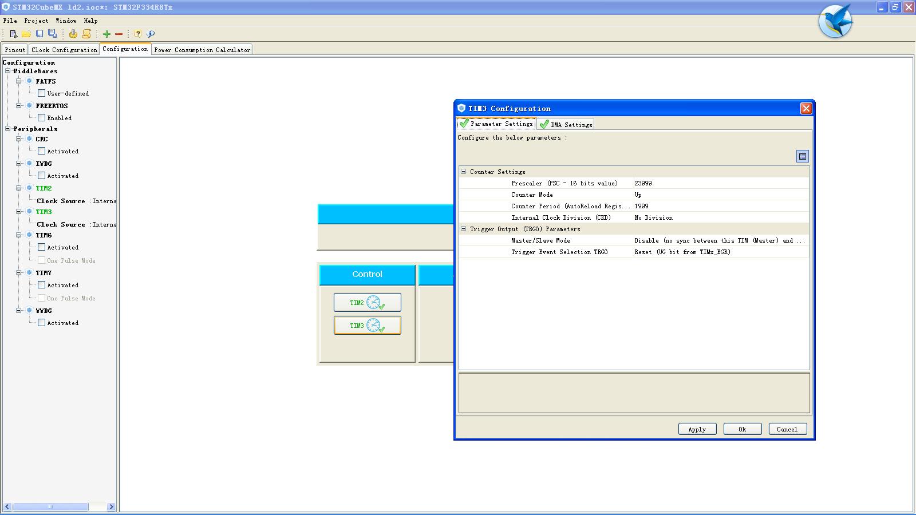Click the STM32CubeMX butterfly logo
The width and height of the screenshot is (916, 515).
pos(835,21)
